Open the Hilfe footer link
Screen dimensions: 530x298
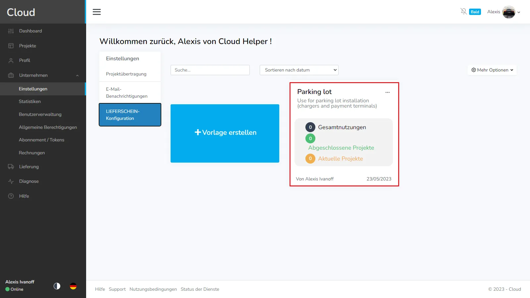tap(100, 289)
